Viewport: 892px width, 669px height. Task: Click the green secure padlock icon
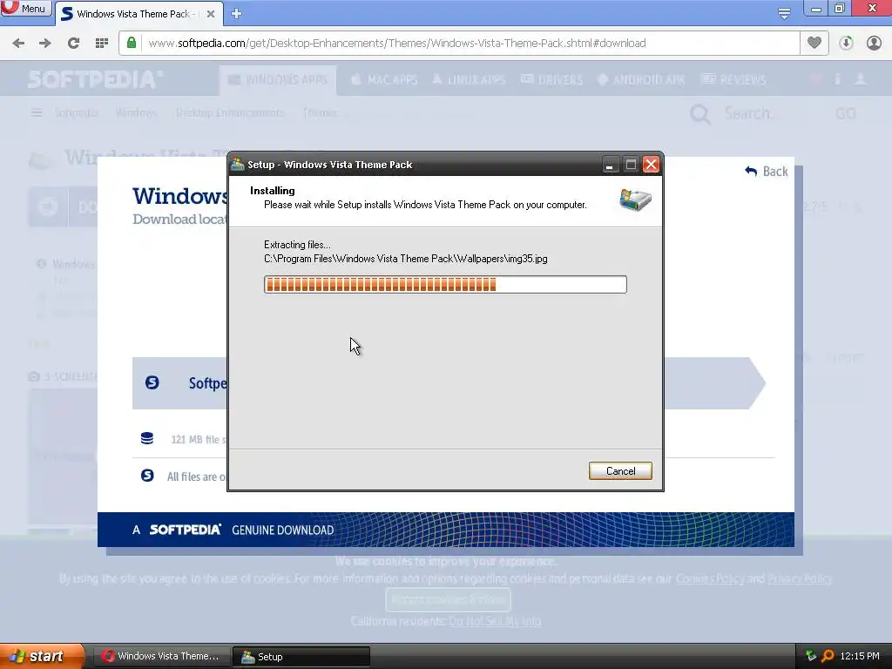point(132,43)
